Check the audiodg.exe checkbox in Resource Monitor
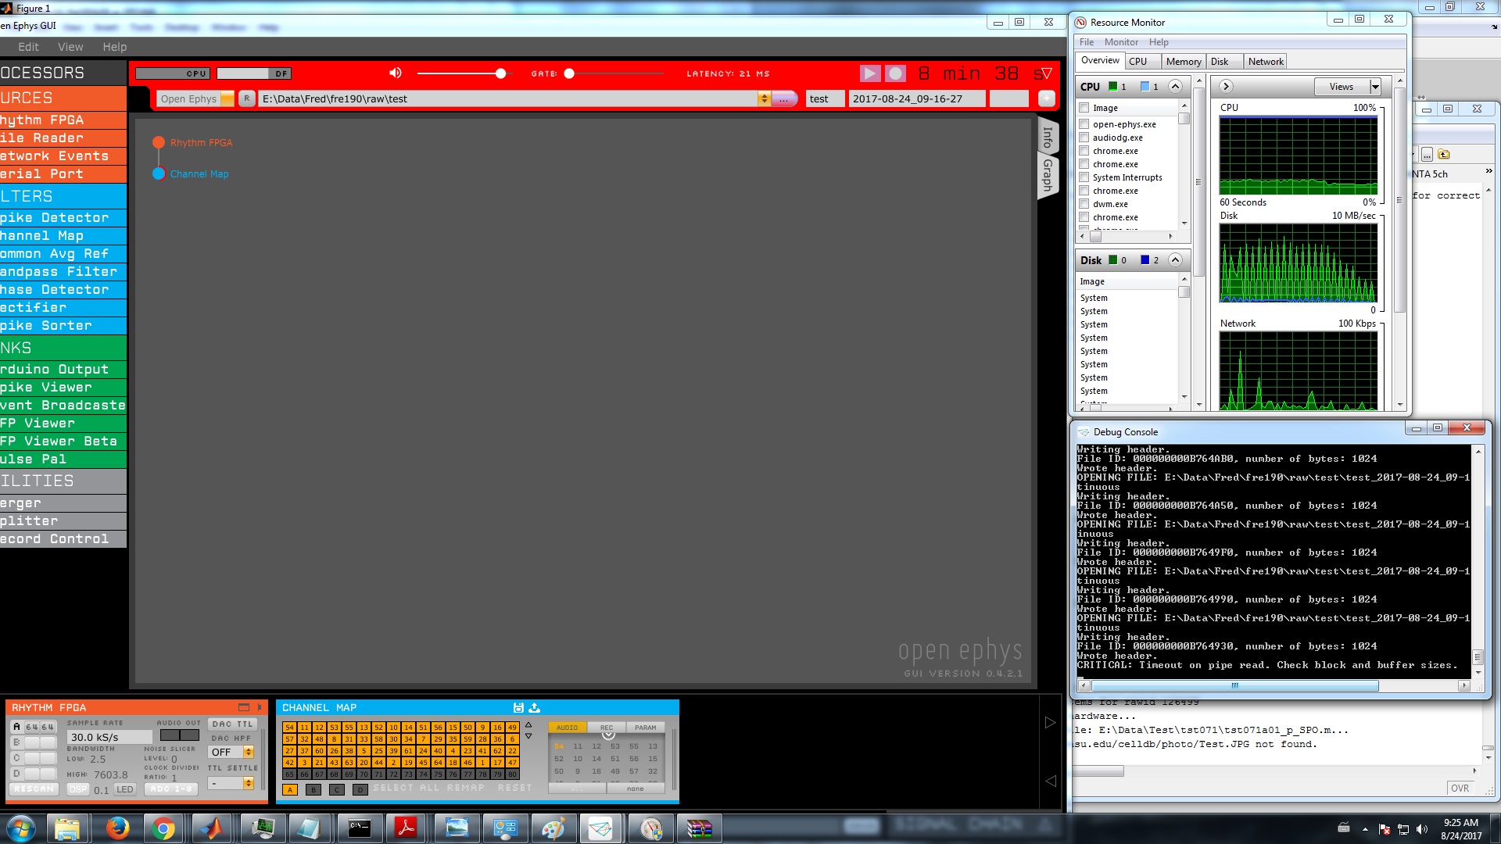Viewport: 1501px width, 844px height. pos(1084,138)
